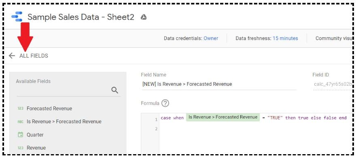Select Is Revenue > Forecasted Revenue field in list
Viewport: 356px width, 157px height.
(64, 121)
